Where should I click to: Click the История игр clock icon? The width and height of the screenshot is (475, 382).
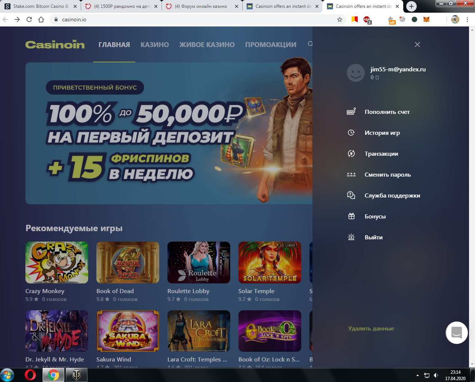coord(351,133)
